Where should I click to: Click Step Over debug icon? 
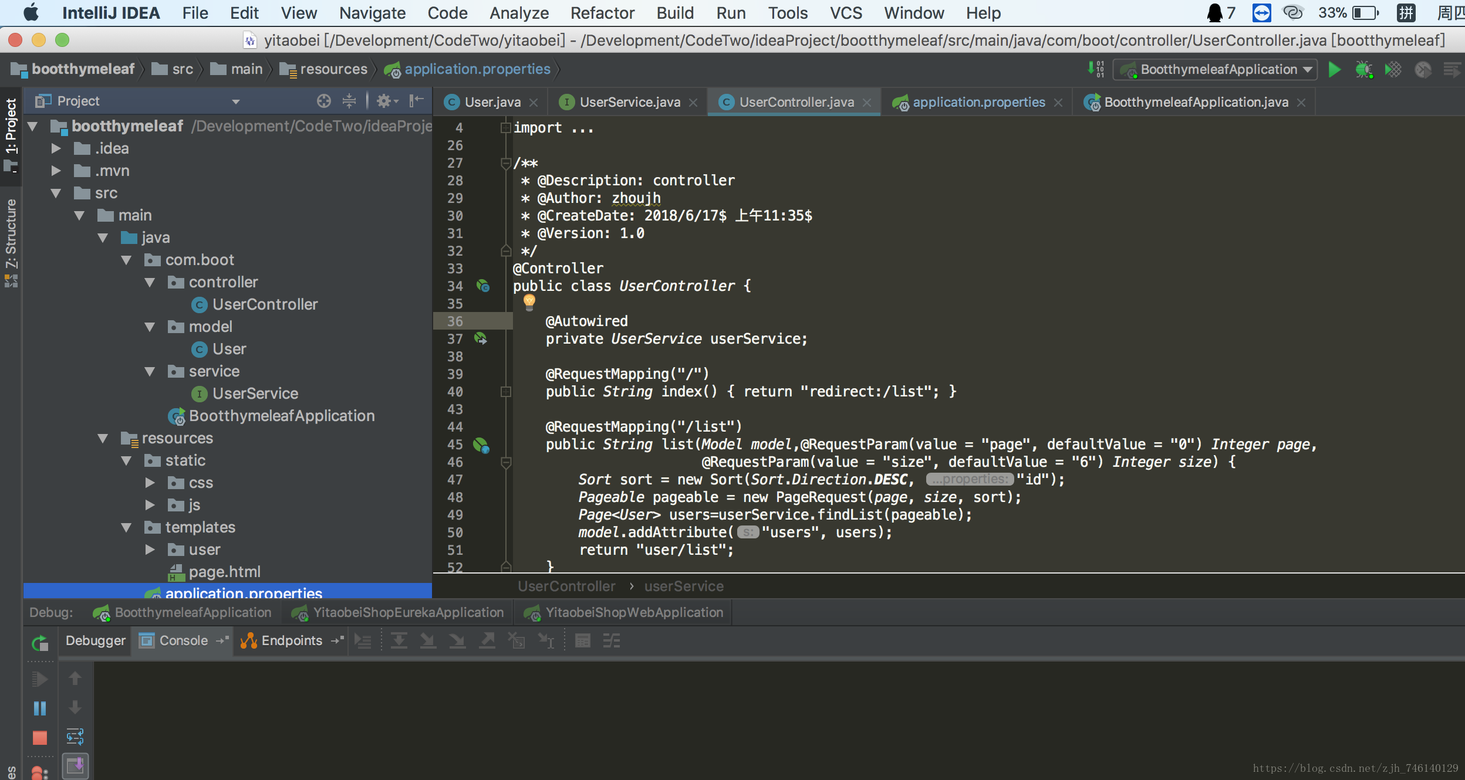pos(399,640)
